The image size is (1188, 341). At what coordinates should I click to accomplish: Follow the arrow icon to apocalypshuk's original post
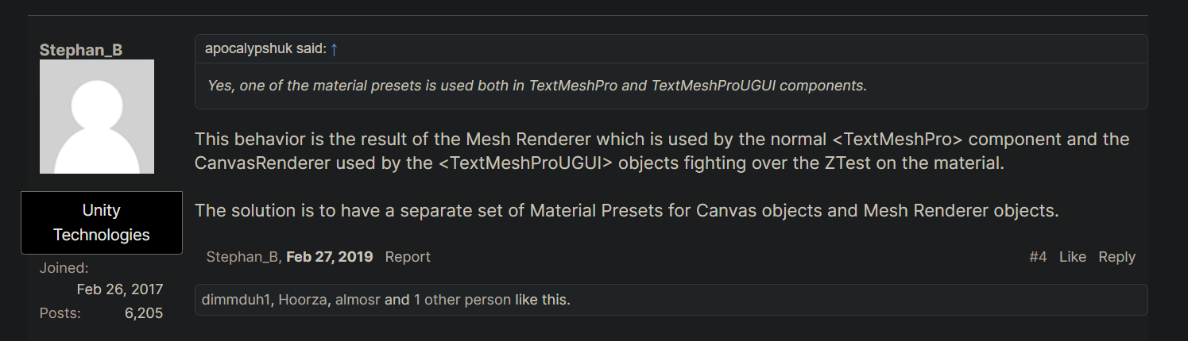pos(335,49)
